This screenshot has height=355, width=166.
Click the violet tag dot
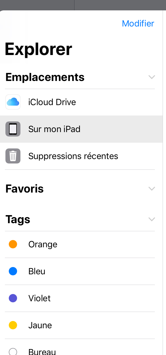coord(13,298)
